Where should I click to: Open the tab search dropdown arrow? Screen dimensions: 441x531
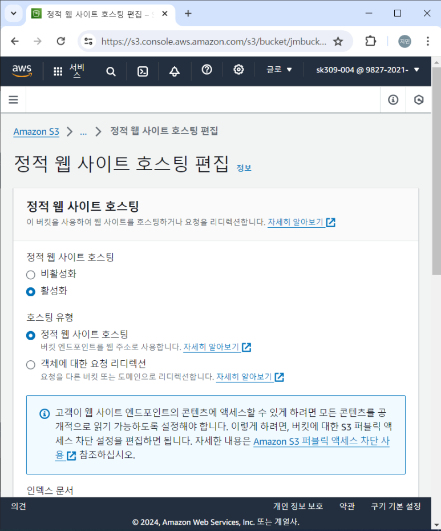coord(14,14)
